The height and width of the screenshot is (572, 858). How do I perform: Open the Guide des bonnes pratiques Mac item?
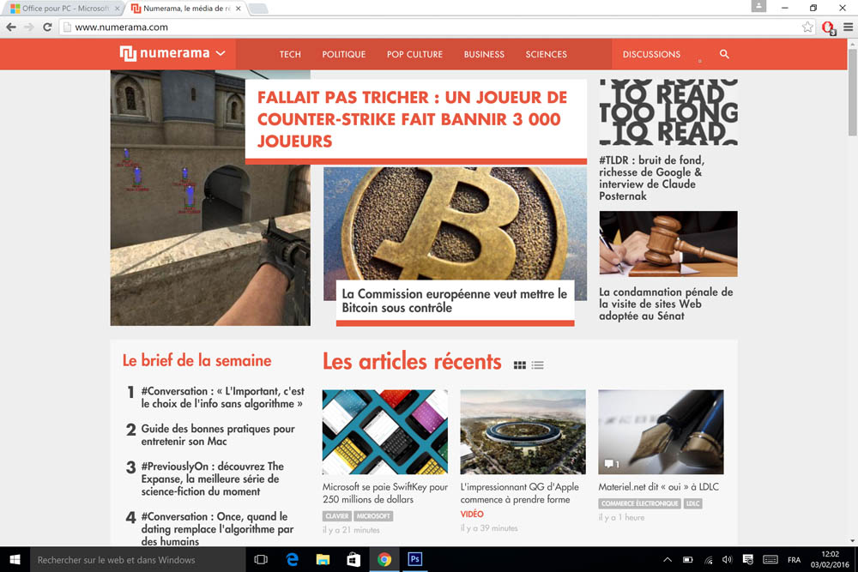pos(218,435)
